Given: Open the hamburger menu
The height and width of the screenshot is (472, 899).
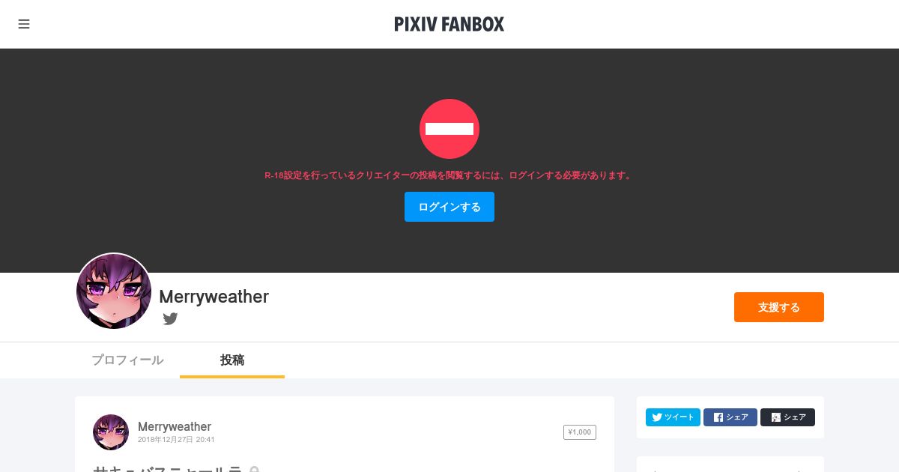Looking at the screenshot, I should click(x=24, y=24).
